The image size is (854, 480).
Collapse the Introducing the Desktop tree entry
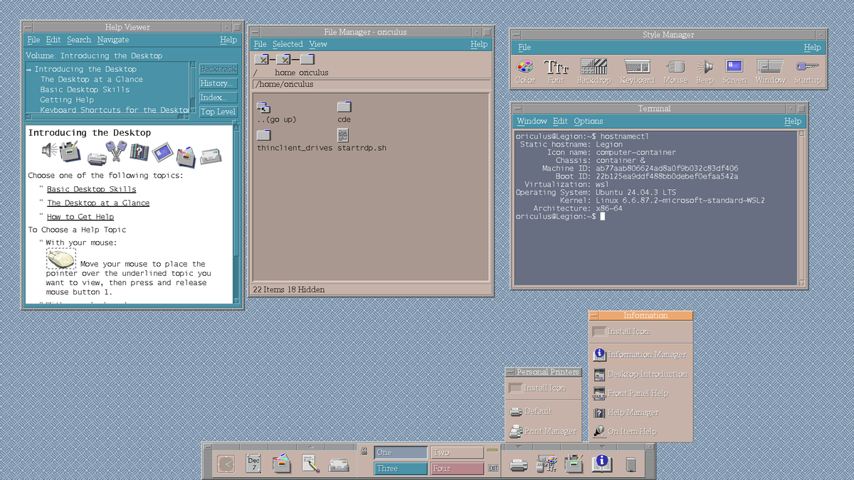pyautogui.click(x=27, y=69)
